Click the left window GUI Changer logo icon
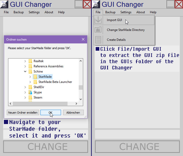Screen dimensions: 183x156 pos(4,4)
